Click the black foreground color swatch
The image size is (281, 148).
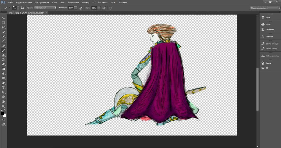point(2,113)
